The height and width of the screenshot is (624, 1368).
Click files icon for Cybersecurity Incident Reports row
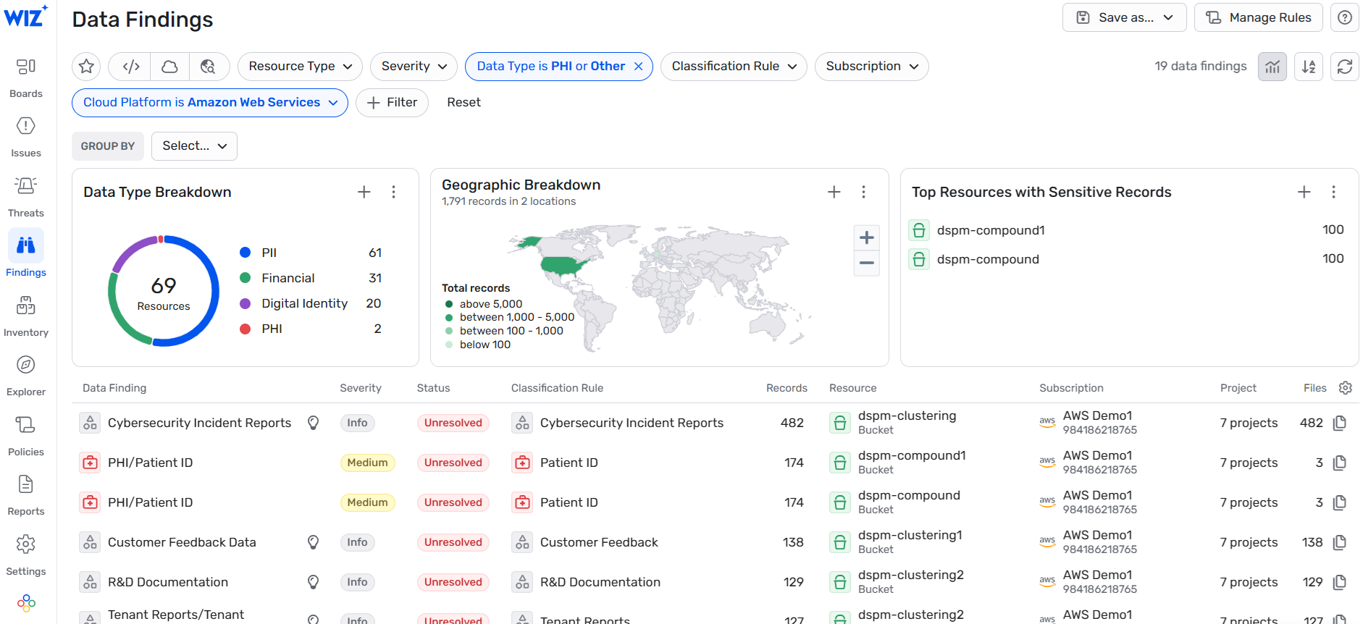click(1339, 423)
